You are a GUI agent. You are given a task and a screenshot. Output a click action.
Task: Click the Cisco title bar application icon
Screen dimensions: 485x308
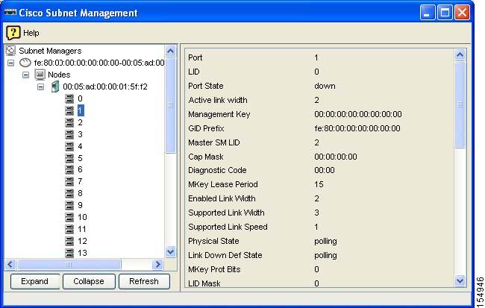point(10,13)
